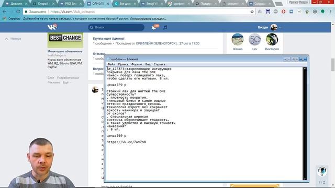Viewport: 335px width, 188px height.
Task: Open Богдан profile menu in VK header
Action: 269,27
